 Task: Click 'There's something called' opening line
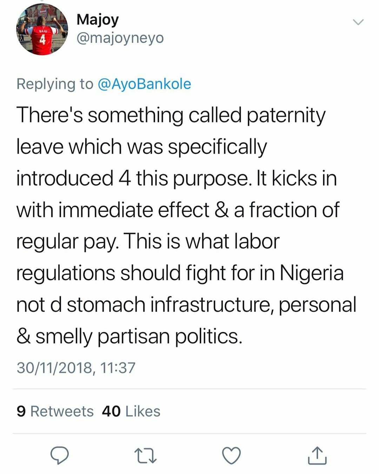pyautogui.click(x=129, y=115)
